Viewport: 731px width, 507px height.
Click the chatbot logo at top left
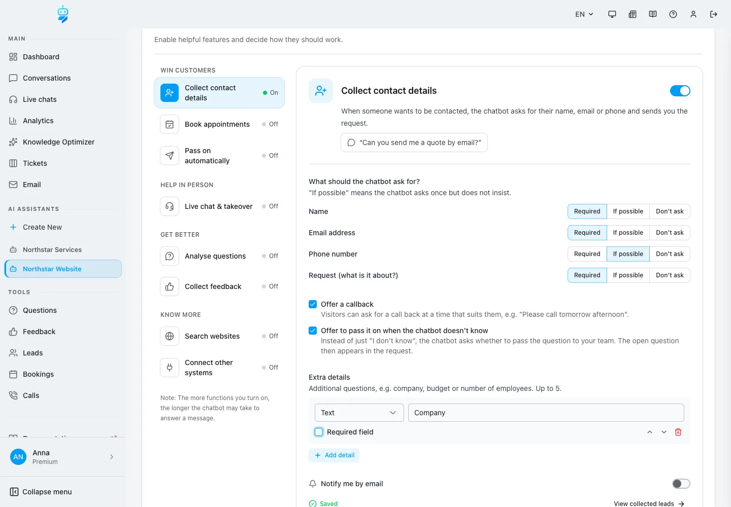pos(63,14)
